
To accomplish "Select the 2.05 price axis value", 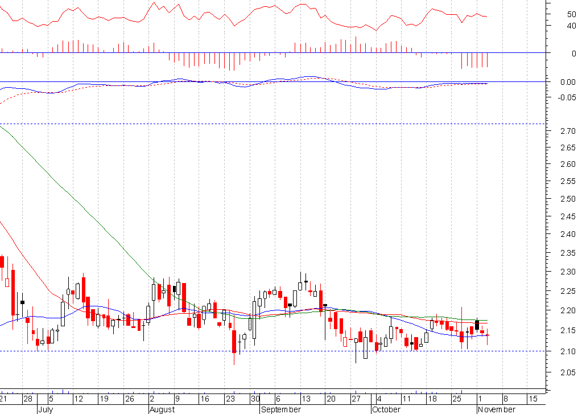I will point(568,372).
